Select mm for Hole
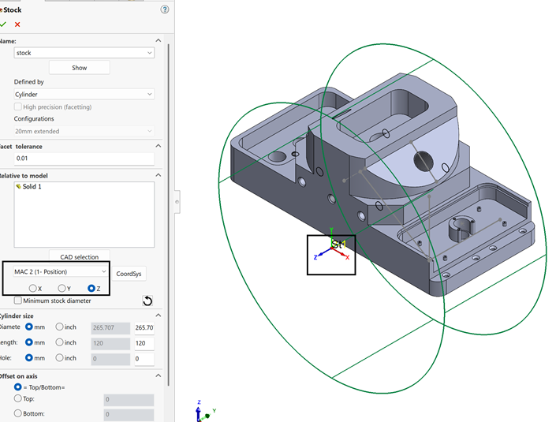 29,358
